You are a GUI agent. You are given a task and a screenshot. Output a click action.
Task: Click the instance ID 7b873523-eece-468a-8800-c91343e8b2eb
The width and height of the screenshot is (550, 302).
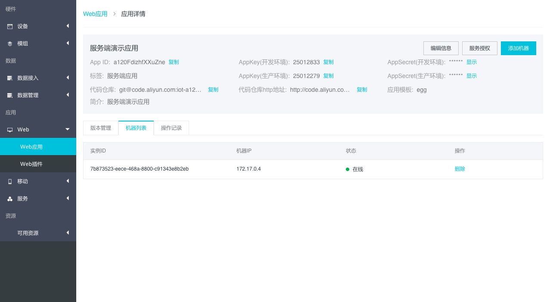(140, 169)
